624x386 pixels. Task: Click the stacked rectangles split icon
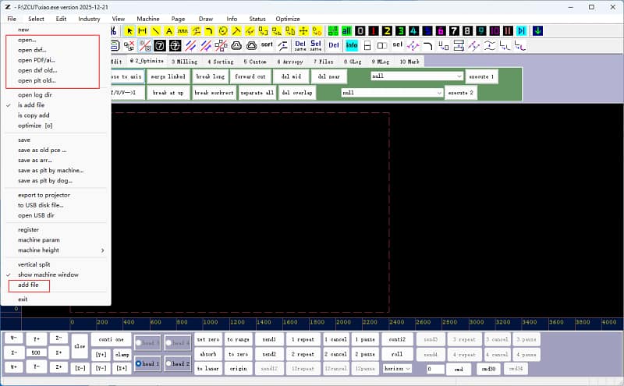367,46
